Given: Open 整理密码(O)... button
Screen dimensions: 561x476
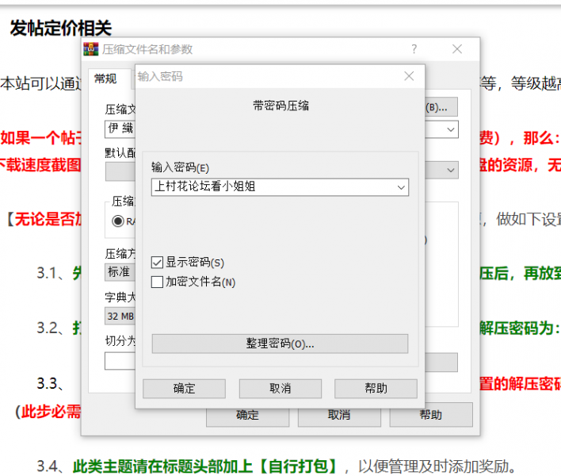Looking at the screenshot, I should [280, 344].
